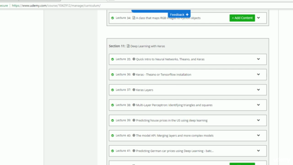Click the green check of Lecture 35
The height and width of the screenshot is (165, 293).
tap(113, 59)
